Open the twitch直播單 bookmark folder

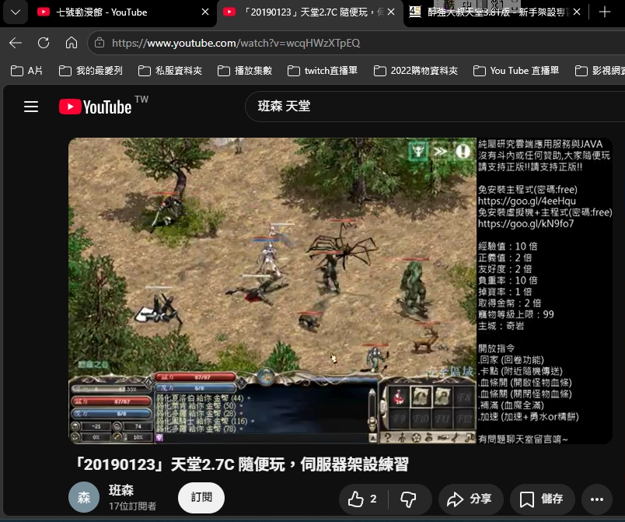(323, 71)
